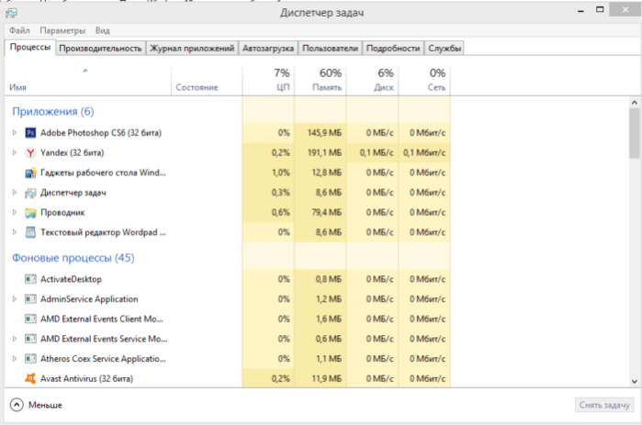
Task: Expand the Yandex process group
Action: 15,152
